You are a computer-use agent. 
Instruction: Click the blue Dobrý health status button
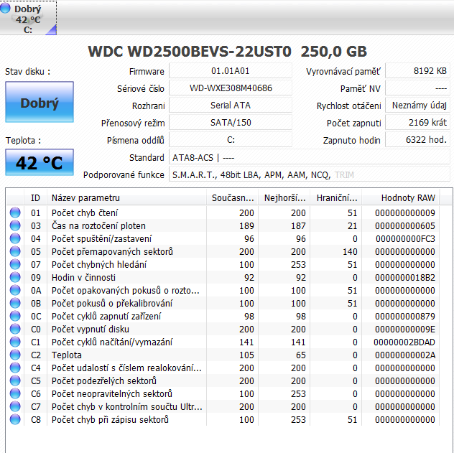40,102
